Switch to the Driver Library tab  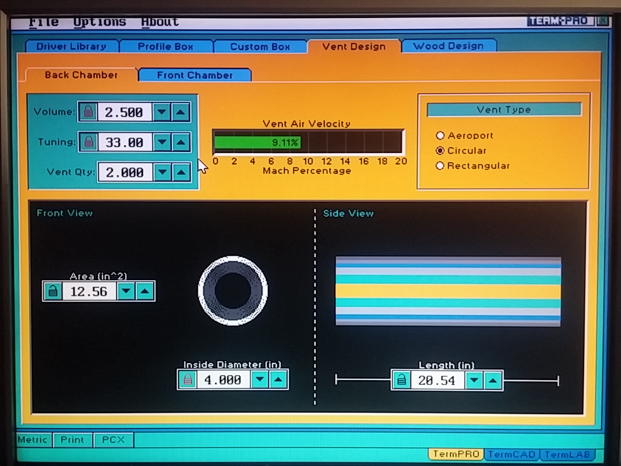coord(71,46)
